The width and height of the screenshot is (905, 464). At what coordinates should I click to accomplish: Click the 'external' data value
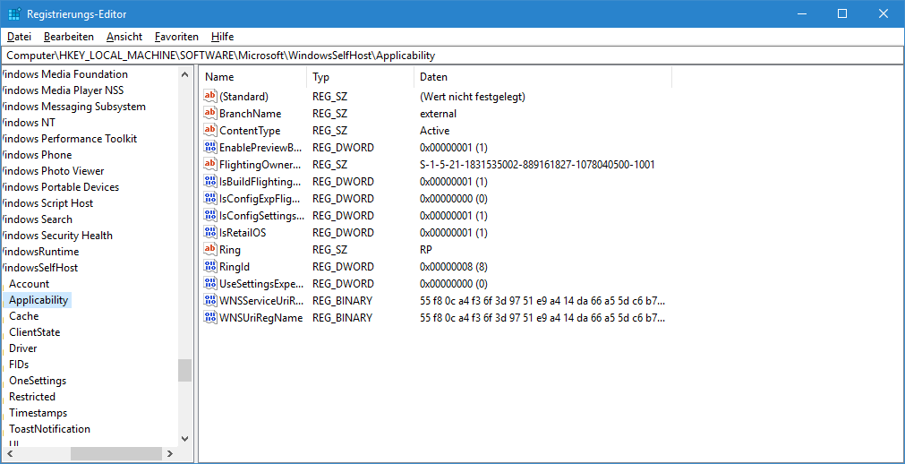click(x=438, y=114)
